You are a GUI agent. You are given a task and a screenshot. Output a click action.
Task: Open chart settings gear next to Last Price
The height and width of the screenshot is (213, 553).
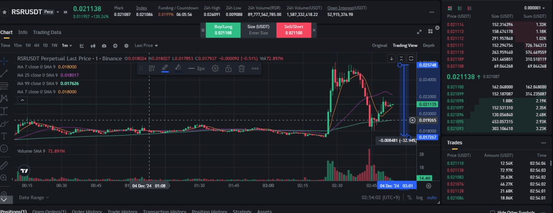tap(126, 46)
